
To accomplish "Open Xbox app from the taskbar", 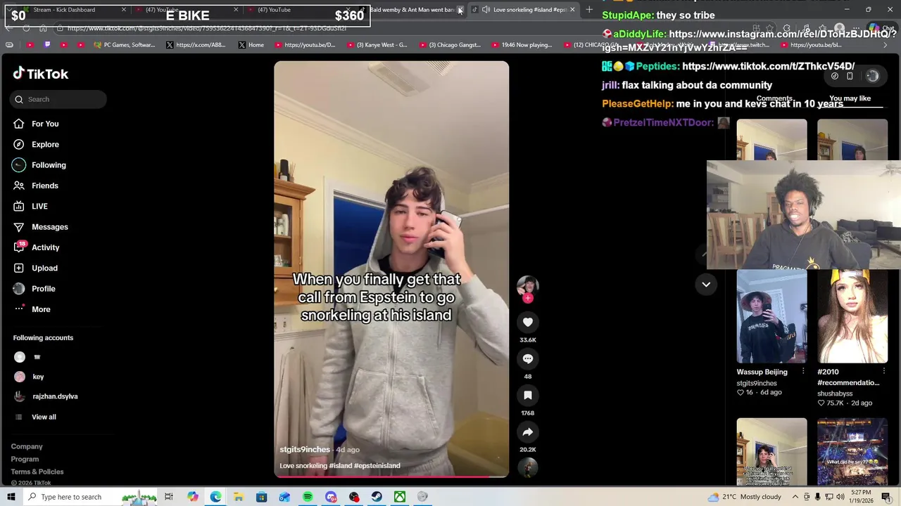I will tap(399, 497).
